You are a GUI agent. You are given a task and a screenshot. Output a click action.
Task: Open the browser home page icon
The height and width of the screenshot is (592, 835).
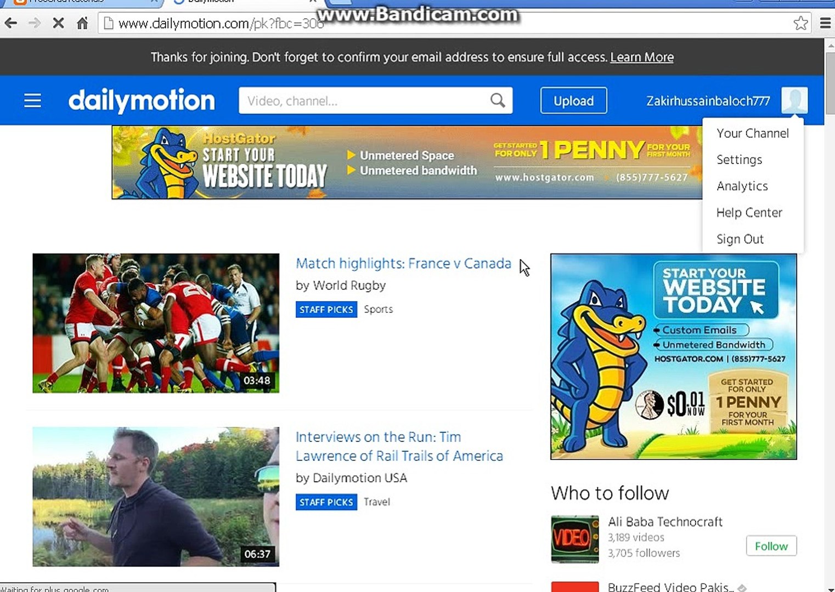[82, 23]
